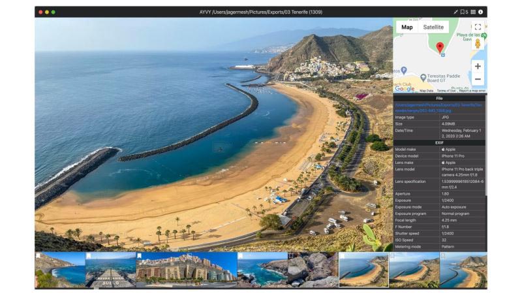
Task: Click the EXIF section header
Action: click(x=439, y=142)
